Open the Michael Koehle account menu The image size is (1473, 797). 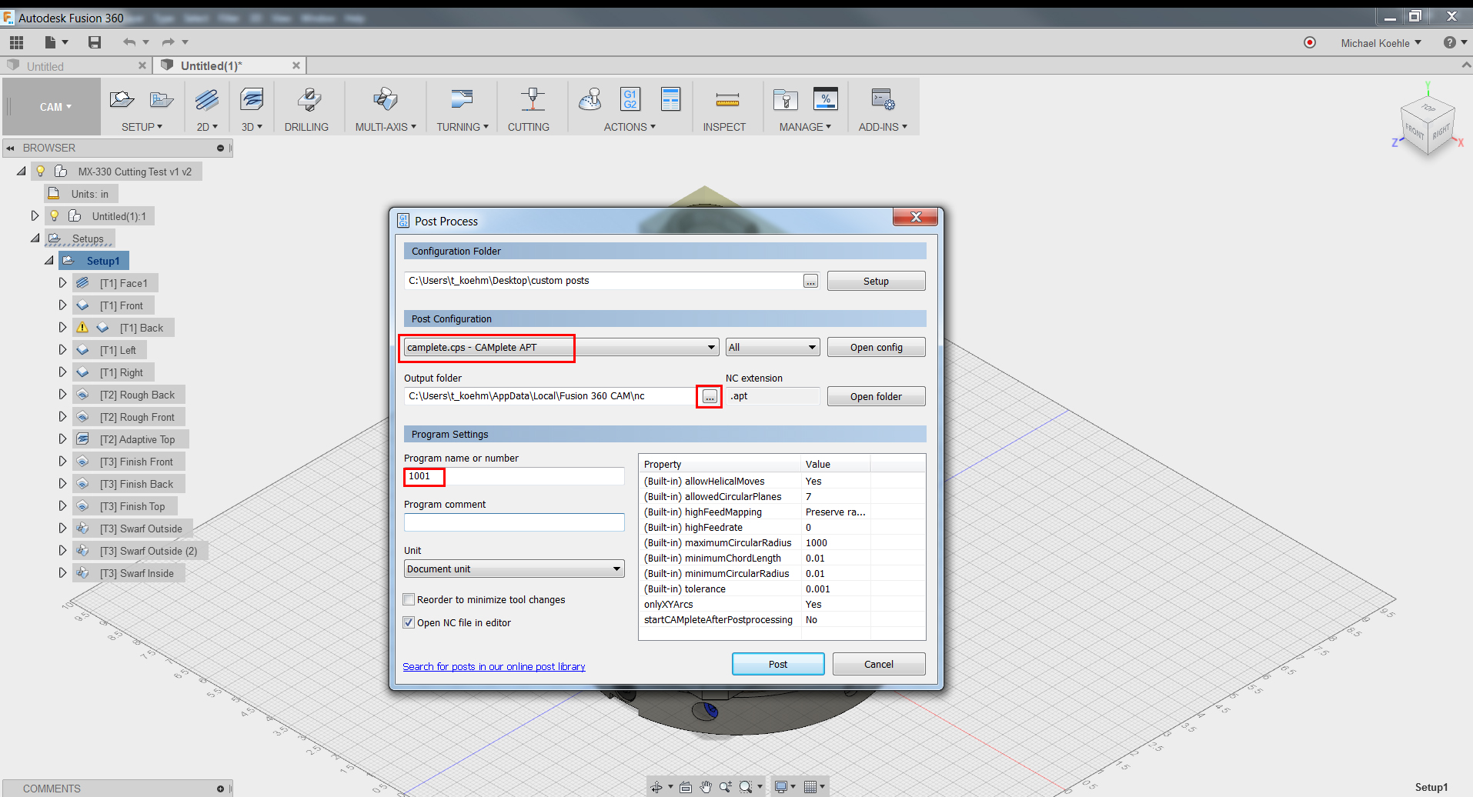pyautogui.click(x=1381, y=43)
